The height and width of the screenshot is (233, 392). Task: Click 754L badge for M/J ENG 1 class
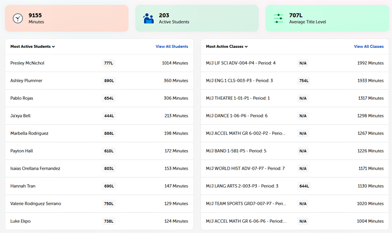pyautogui.click(x=304, y=80)
